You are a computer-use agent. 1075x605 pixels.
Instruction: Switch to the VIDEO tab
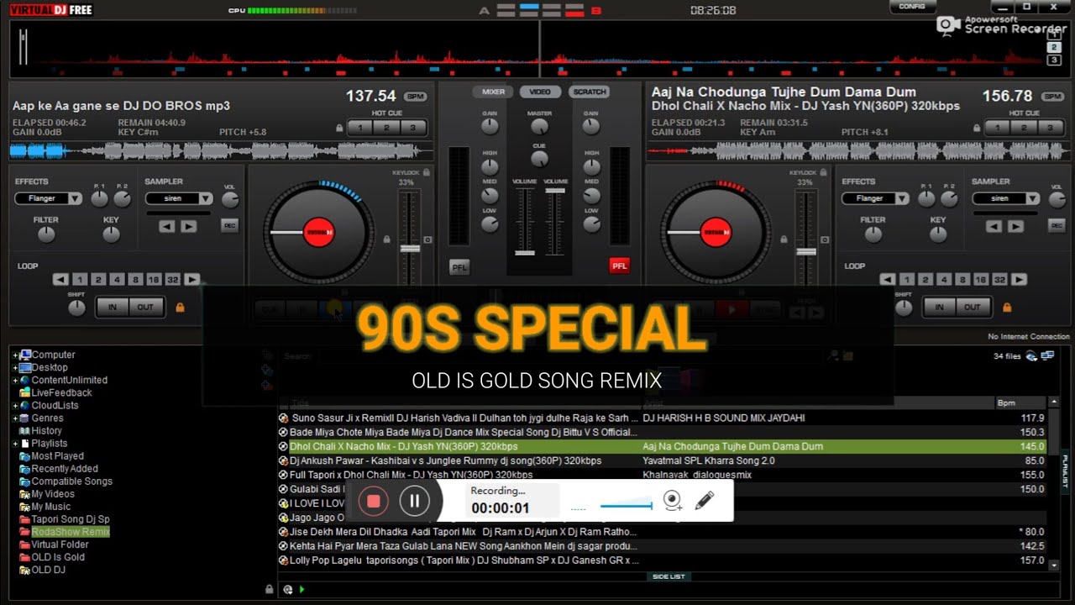(x=540, y=92)
